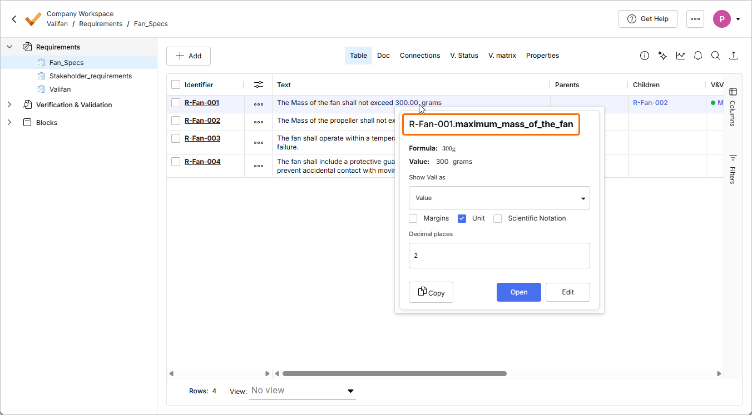Uncheck the Unit checkbox

[x=462, y=218]
